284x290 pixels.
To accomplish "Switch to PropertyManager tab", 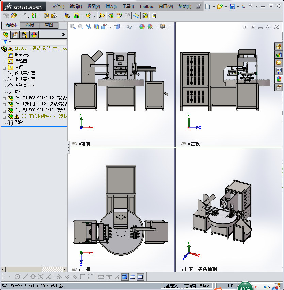I will 15,35.
